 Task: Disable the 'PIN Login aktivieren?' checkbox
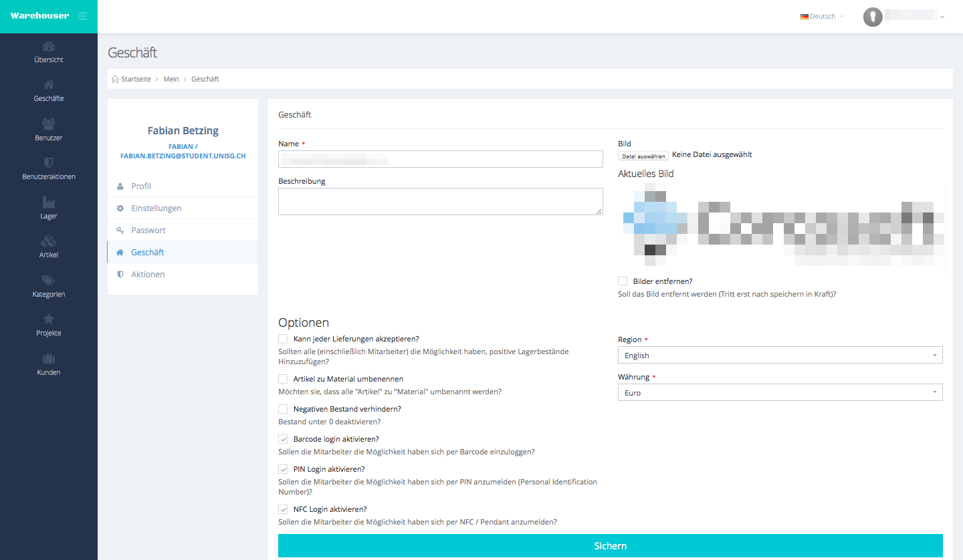click(283, 469)
